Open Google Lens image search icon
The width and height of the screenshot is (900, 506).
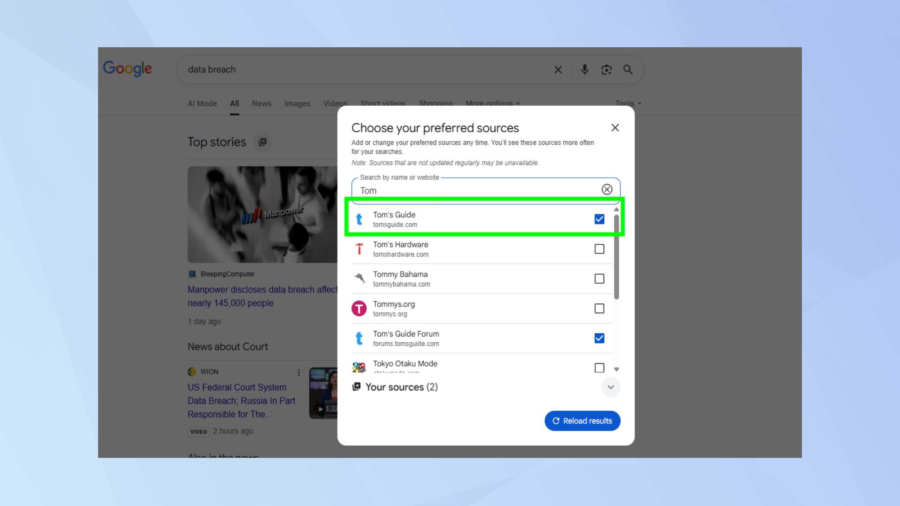[x=606, y=70]
